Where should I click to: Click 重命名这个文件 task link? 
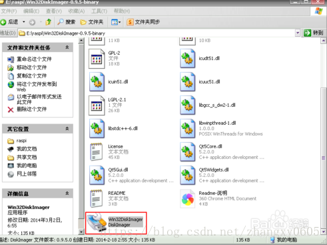point(34,59)
